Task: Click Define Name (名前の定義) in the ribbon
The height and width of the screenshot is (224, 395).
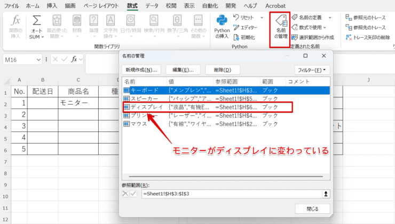Action: 307,18
